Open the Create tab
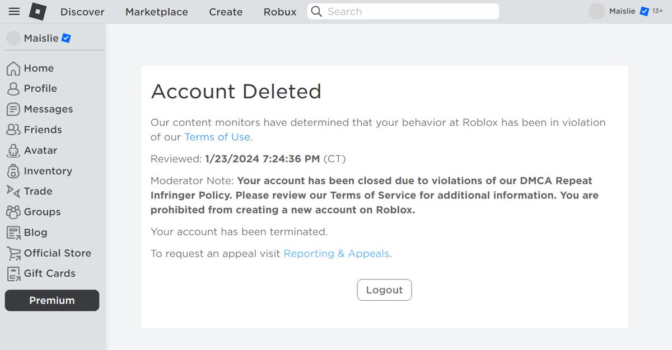 (226, 12)
